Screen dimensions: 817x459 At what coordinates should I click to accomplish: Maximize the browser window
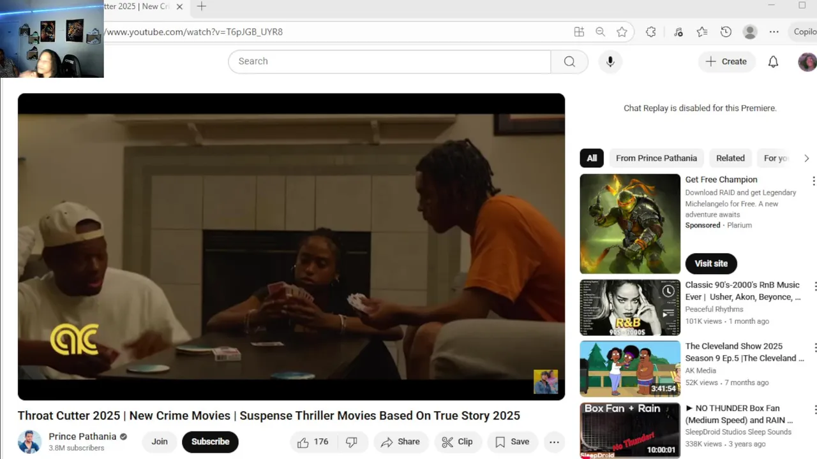802,6
